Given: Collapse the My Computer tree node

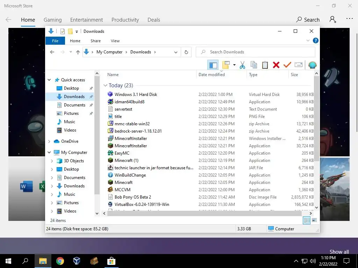Looking at the screenshot, I should tap(49, 152).
